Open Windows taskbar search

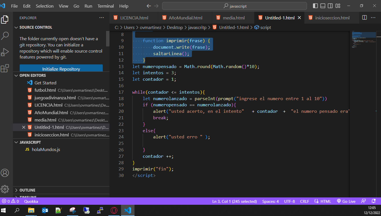[x=17, y=210]
